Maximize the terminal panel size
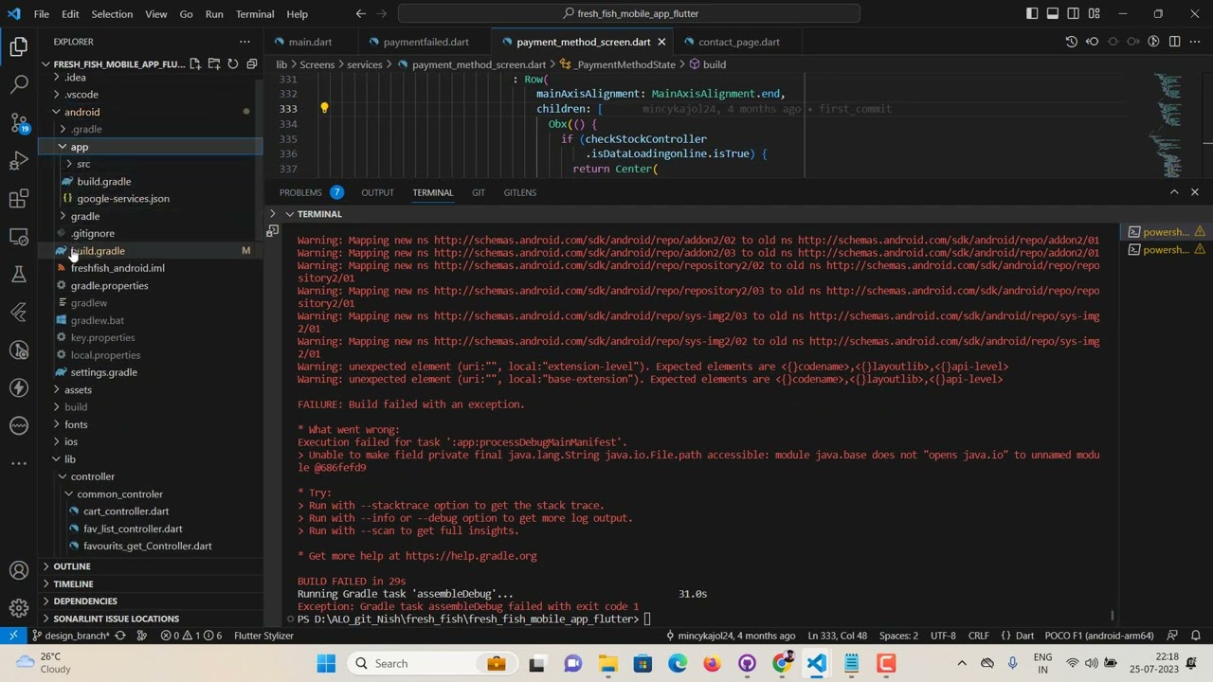The image size is (1213, 682). tap(1174, 192)
